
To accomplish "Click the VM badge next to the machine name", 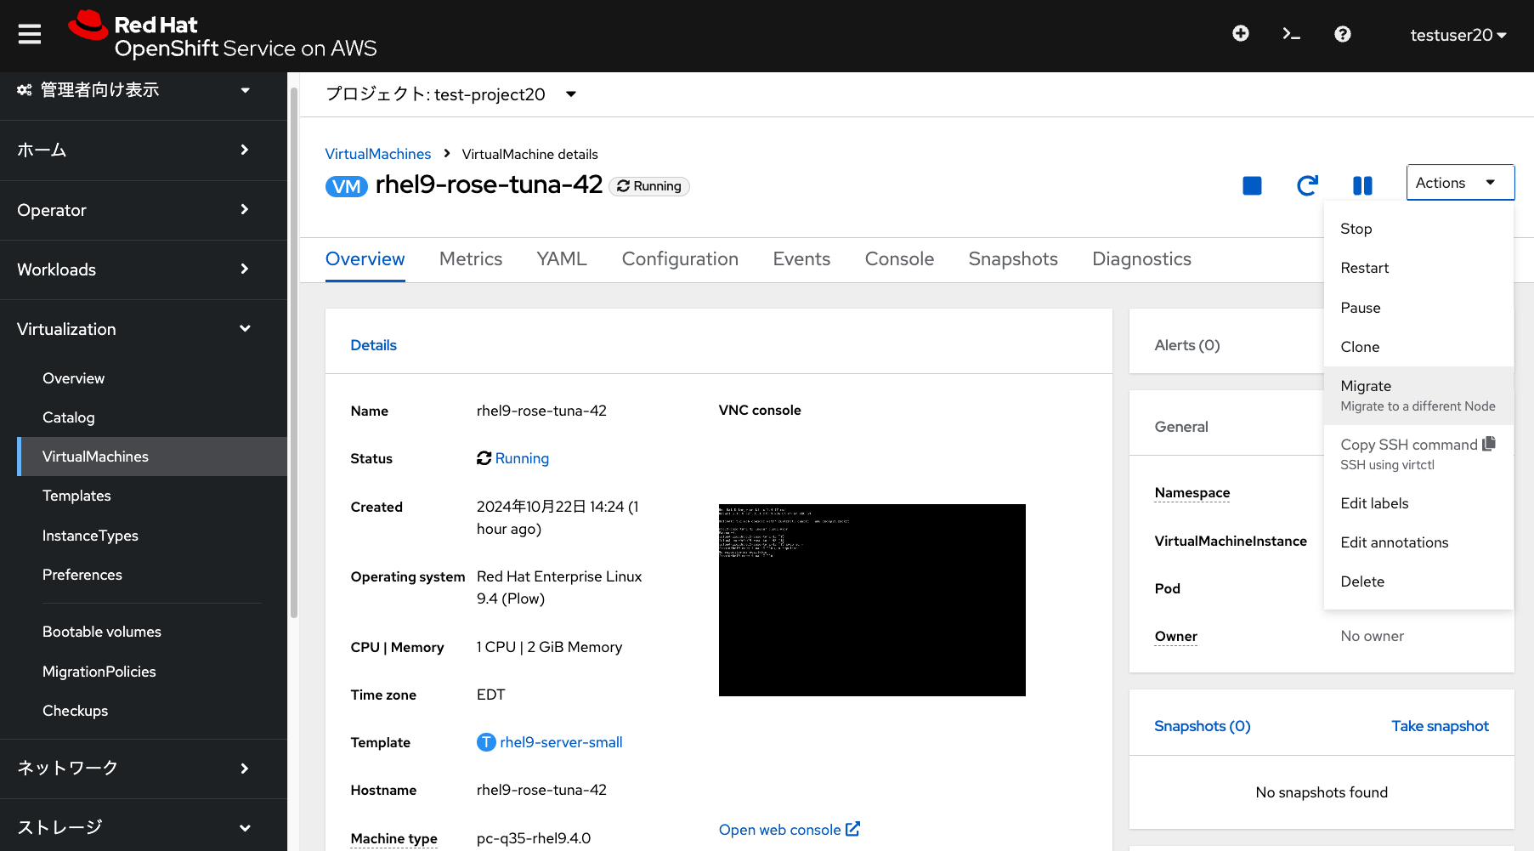I will [347, 186].
